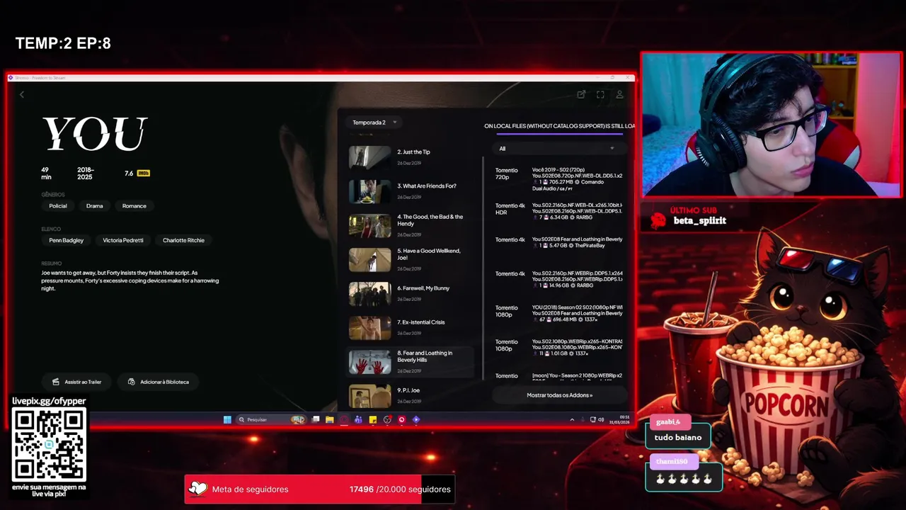Image resolution: width=906 pixels, height=510 pixels.
Task: Select episode 9. P.I. Joe
Action: point(412,395)
